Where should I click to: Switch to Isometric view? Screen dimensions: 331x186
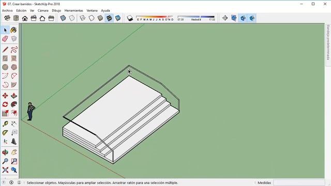[7, 18]
